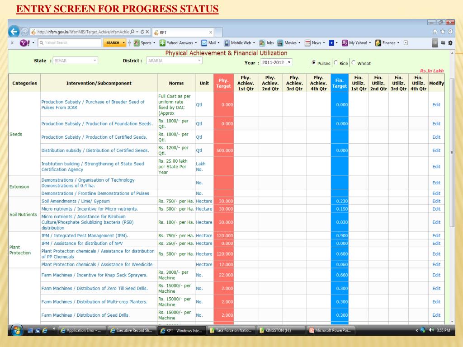463x347 pixels.
Task: Expand the Yahoo SEARCH button dropdown arrow
Action: click(124, 43)
